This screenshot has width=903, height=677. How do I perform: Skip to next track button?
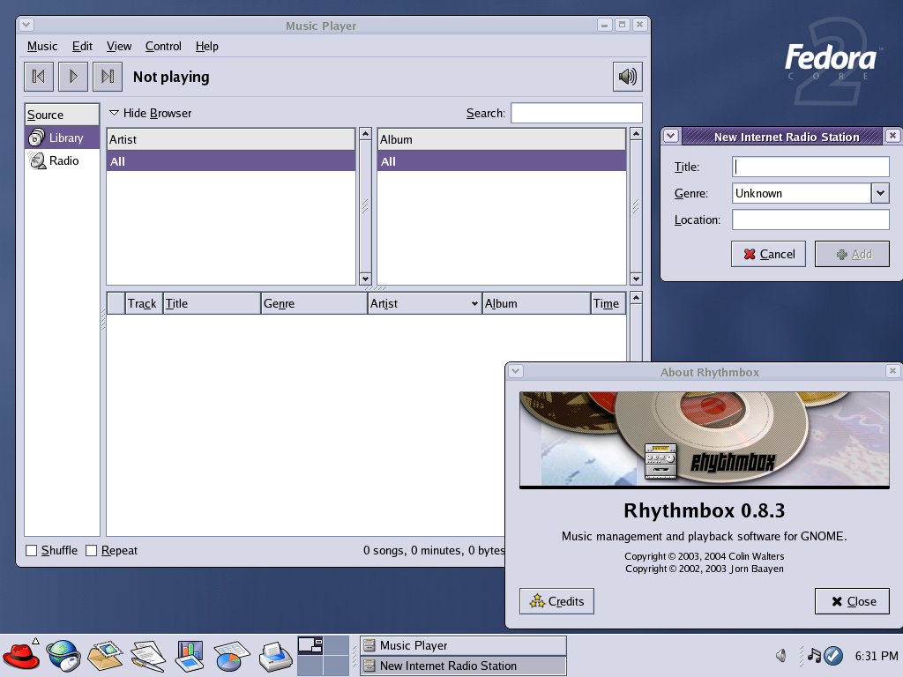[x=108, y=77]
